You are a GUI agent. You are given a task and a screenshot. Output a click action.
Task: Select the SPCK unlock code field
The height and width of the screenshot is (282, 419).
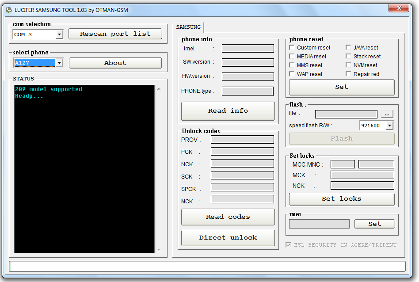pos(242,187)
